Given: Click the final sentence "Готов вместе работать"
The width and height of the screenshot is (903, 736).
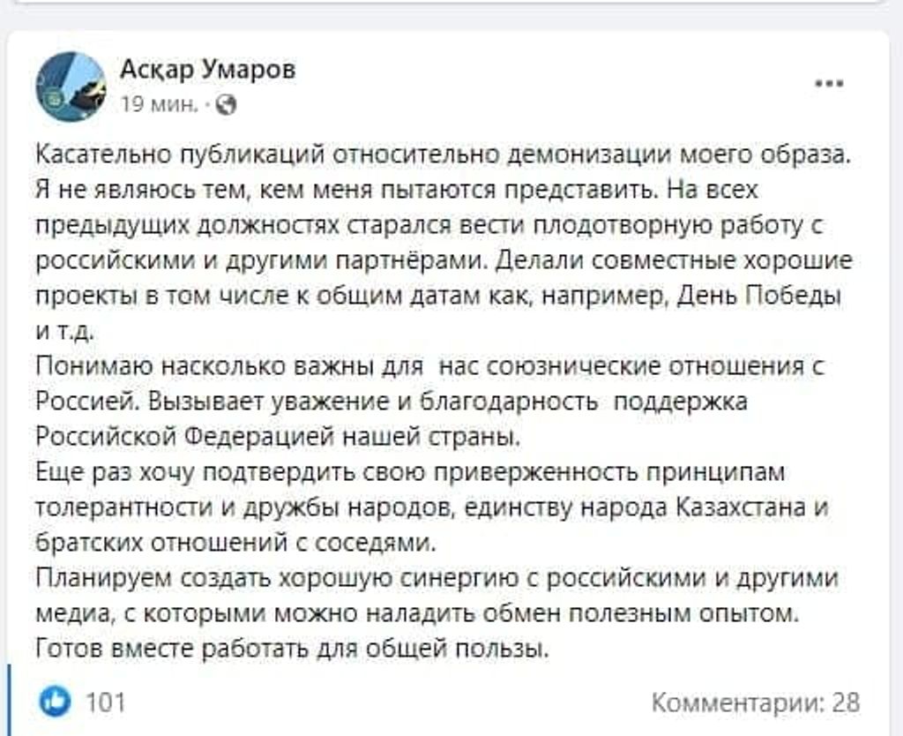Looking at the screenshot, I should click(293, 650).
